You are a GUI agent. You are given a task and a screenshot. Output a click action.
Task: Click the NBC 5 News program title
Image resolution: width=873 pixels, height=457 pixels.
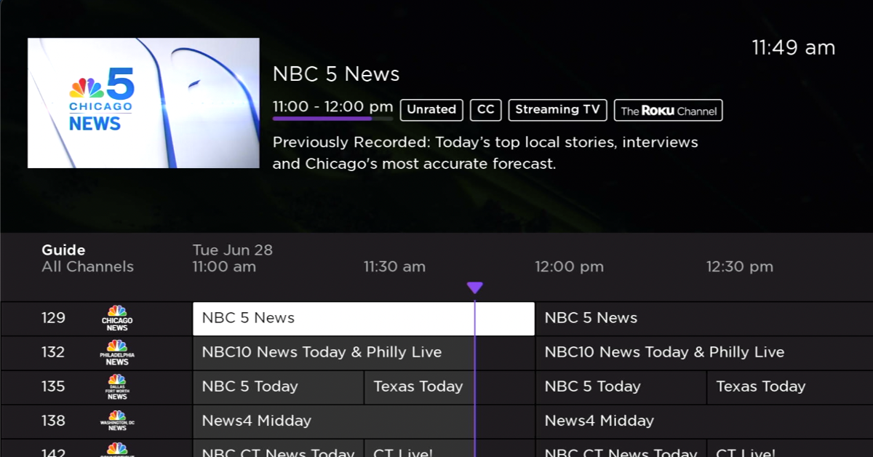point(336,74)
